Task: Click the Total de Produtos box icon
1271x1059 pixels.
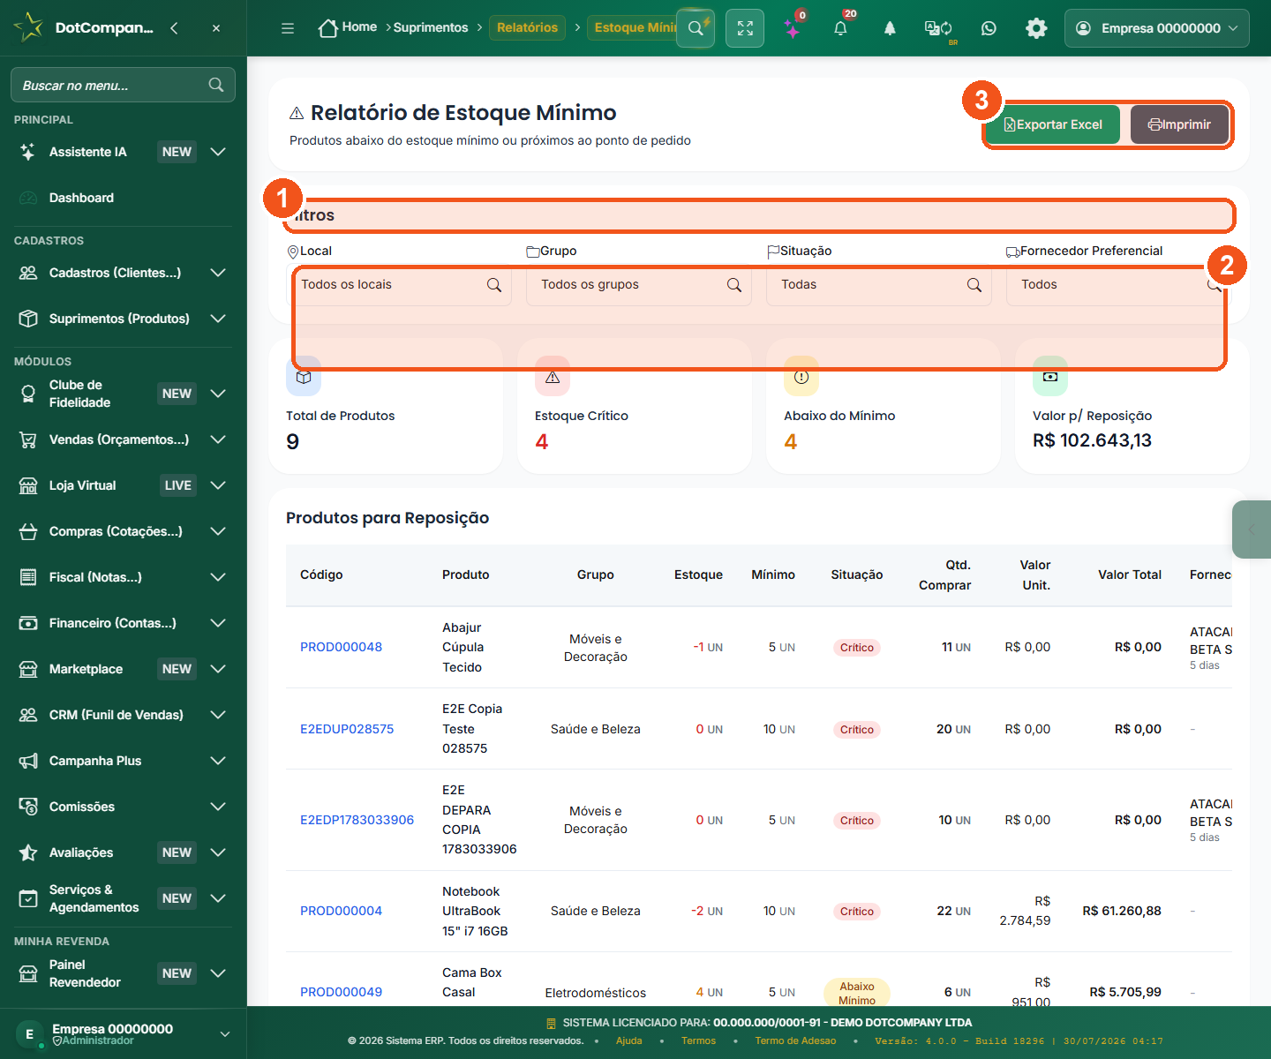Action: click(304, 377)
